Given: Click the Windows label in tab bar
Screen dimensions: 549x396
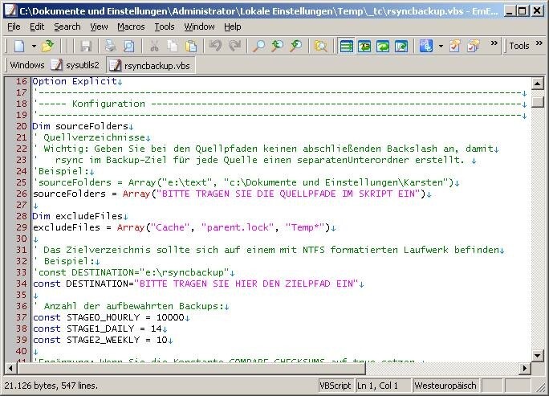Looking at the screenshot, I should [27, 65].
